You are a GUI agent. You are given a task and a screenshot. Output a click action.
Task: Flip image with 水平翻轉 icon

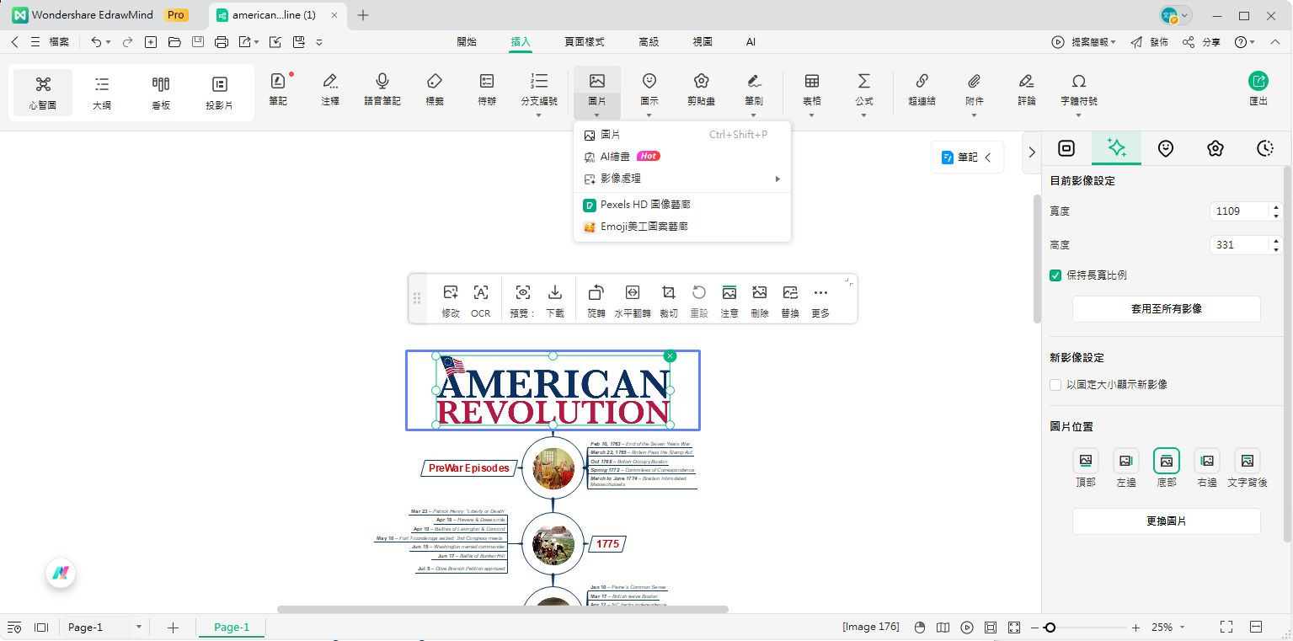pyautogui.click(x=632, y=299)
